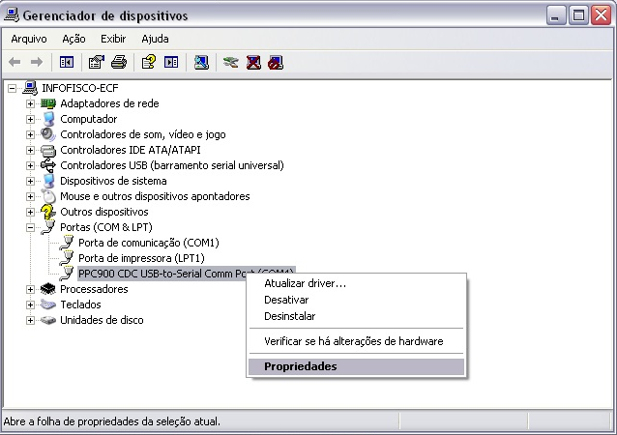Expand the Teclados node
Screen dimensions: 617x435
[30, 304]
